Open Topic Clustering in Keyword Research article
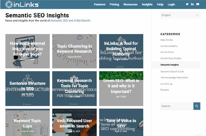The height and width of the screenshot is (136, 206). [x=74, y=51]
